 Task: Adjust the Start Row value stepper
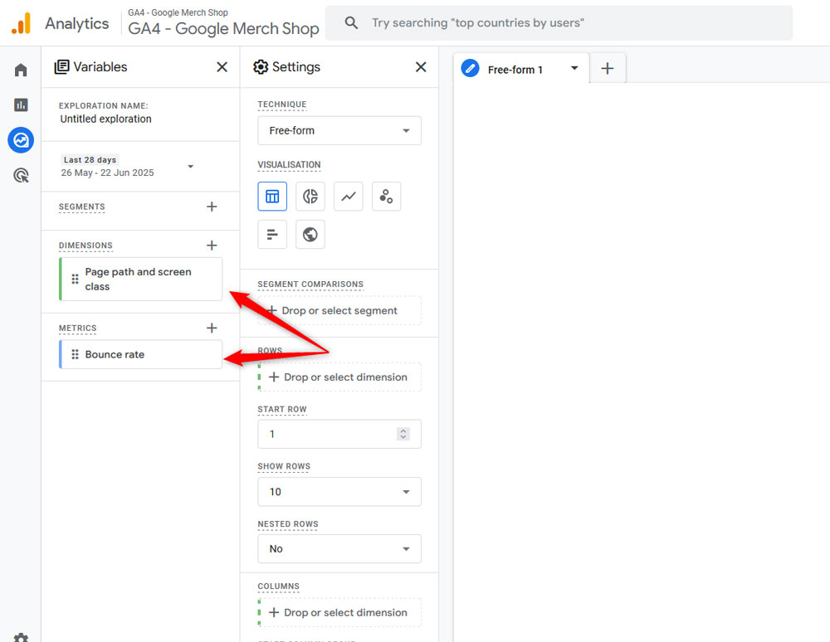[x=403, y=434]
